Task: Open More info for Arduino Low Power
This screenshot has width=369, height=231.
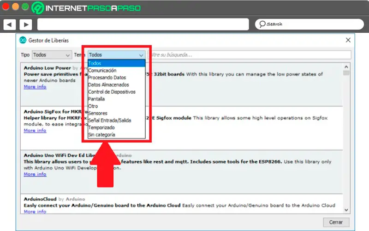Action: [x=35, y=86]
